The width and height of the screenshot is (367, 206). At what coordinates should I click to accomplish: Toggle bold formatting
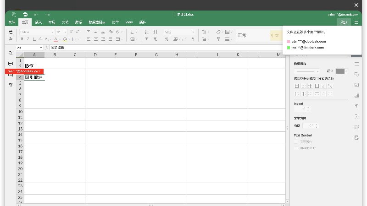click(x=22, y=39)
